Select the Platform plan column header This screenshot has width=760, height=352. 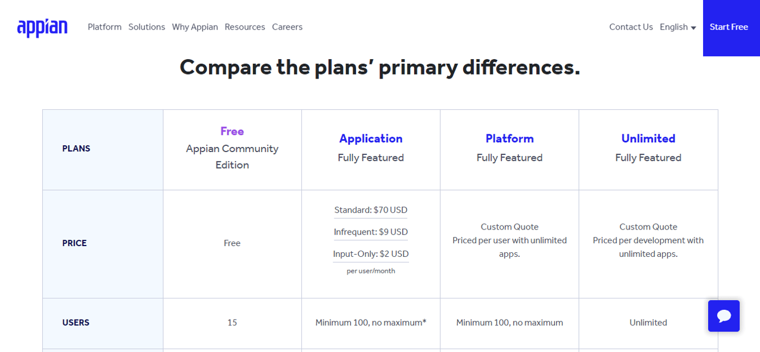point(509,138)
